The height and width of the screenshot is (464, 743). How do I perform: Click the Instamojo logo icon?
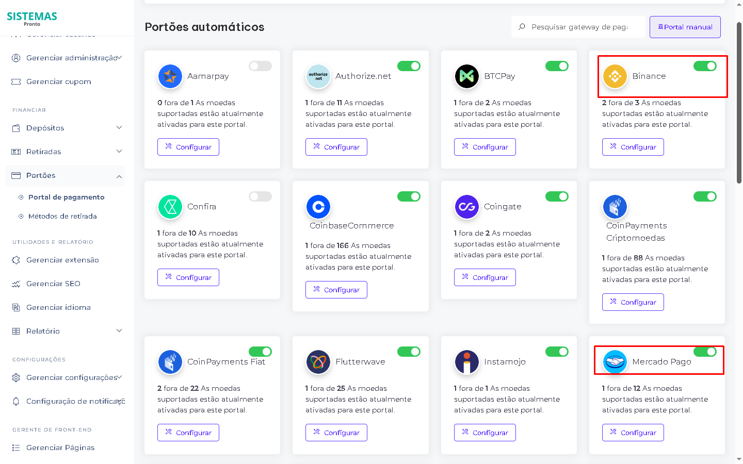coord(467,362)
